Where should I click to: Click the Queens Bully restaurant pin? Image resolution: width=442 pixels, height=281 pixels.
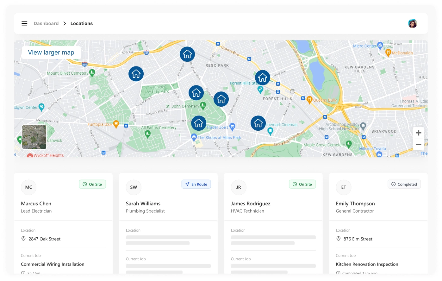click(x=309, y=100)
